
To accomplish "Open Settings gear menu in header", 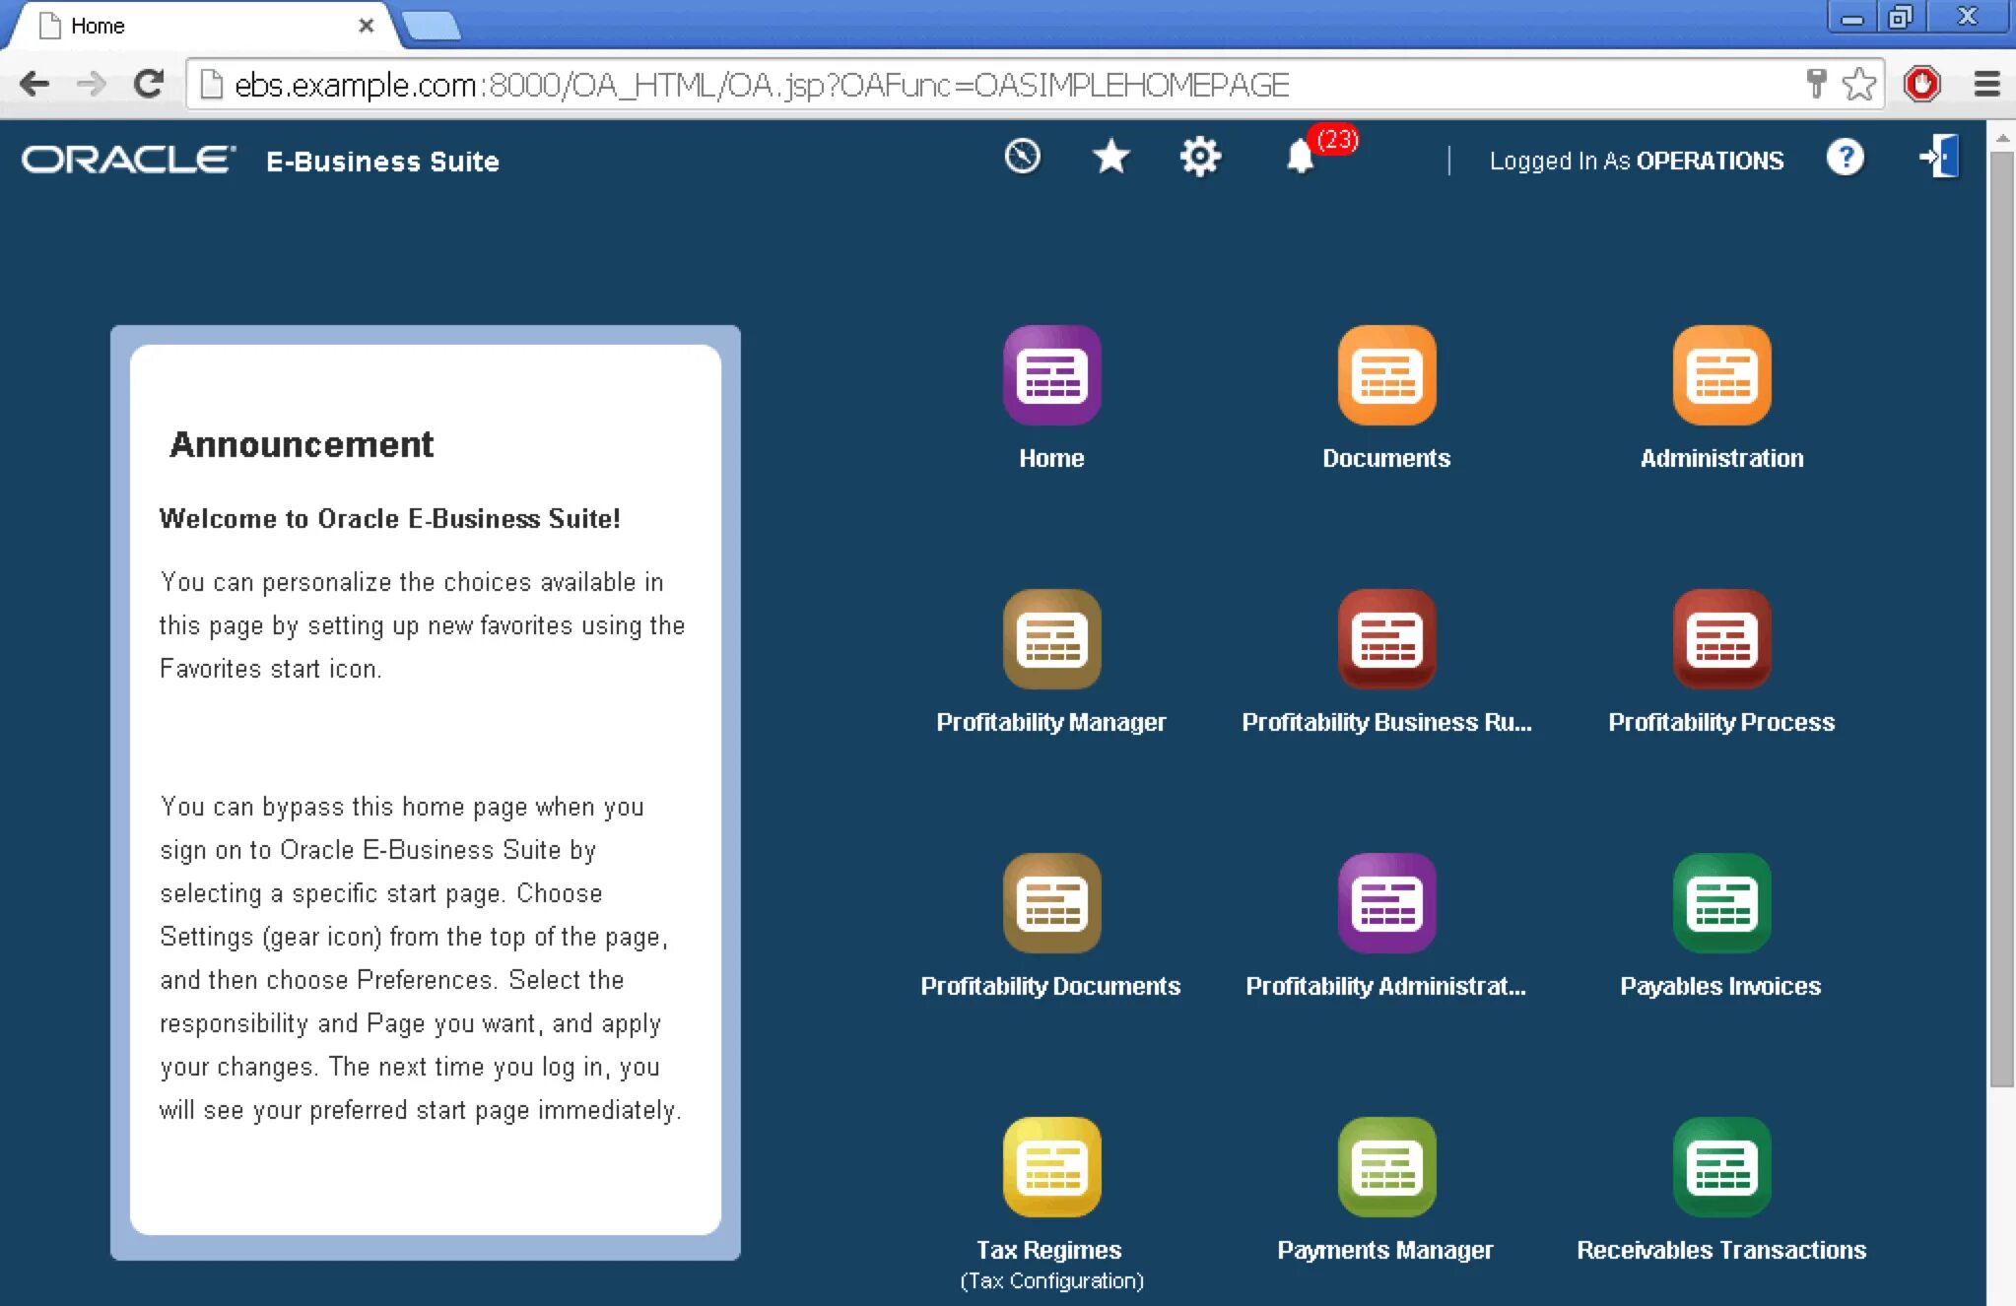I will (1199, 157).
